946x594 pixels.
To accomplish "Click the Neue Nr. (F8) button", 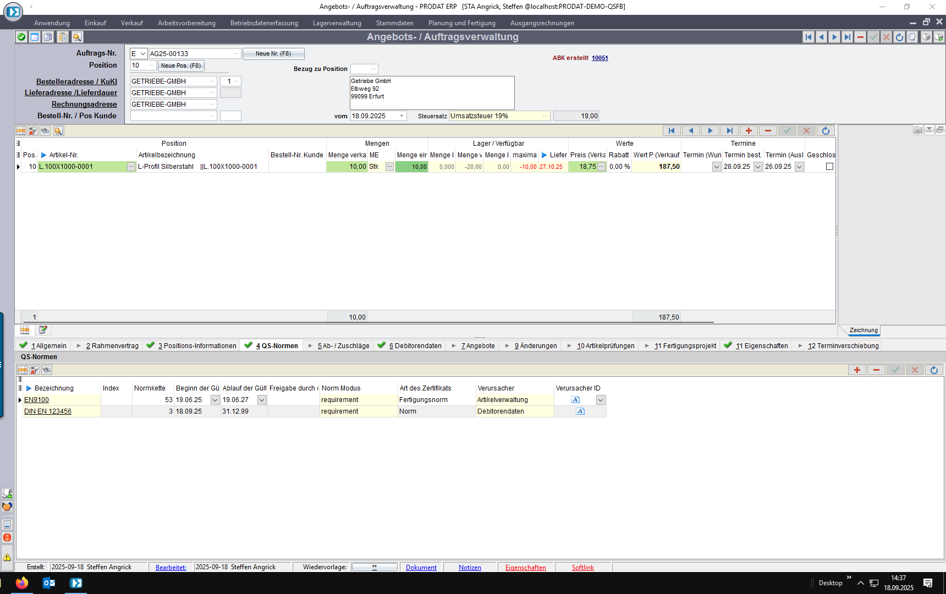I will (x=273, y=54).
